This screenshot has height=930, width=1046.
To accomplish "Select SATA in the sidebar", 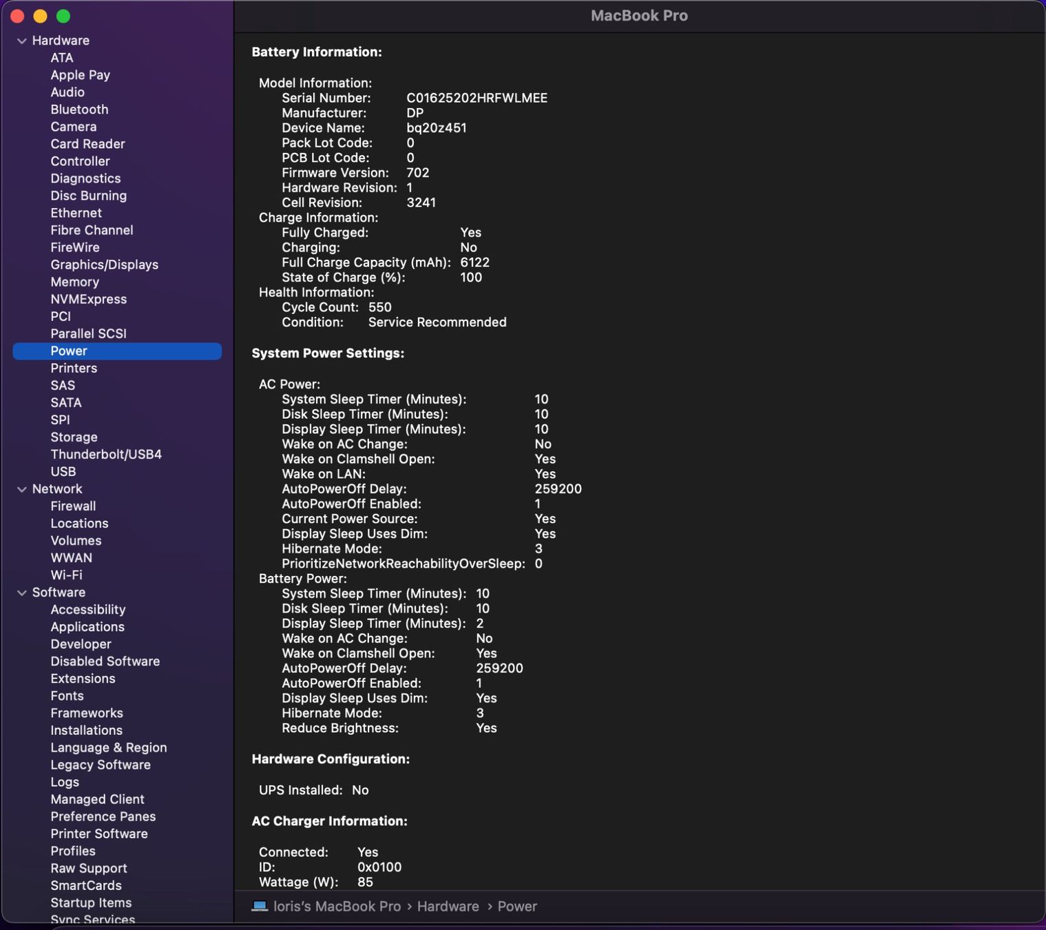I will (66, 402).
